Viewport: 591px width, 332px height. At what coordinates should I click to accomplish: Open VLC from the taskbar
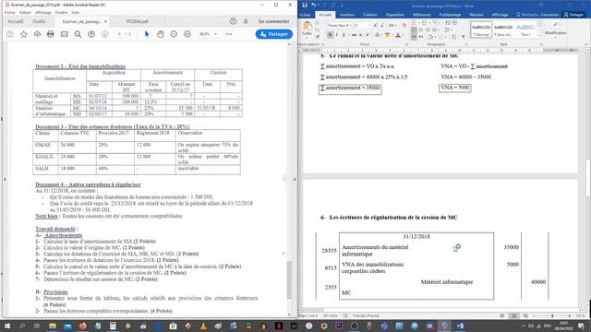203,326
